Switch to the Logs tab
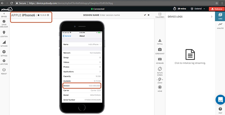The height and width of the screenshot is (115, 225). (220, 16)
